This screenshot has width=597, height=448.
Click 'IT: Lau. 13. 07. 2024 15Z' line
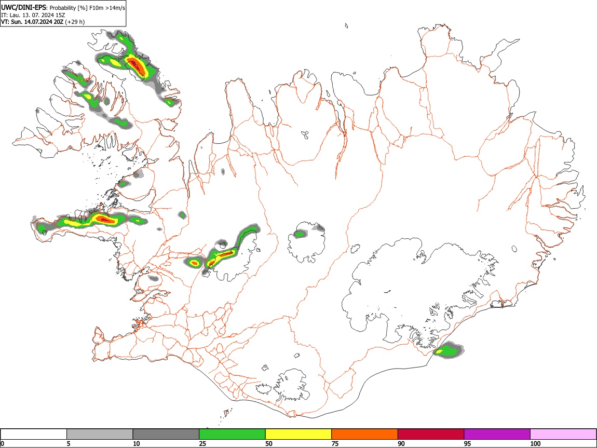pos(33,15)
